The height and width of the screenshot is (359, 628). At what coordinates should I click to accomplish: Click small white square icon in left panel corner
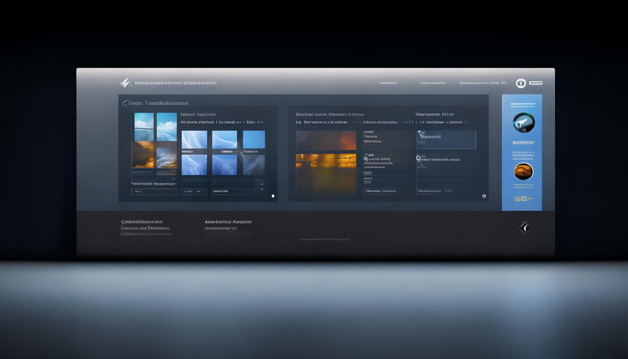(273, 196)
